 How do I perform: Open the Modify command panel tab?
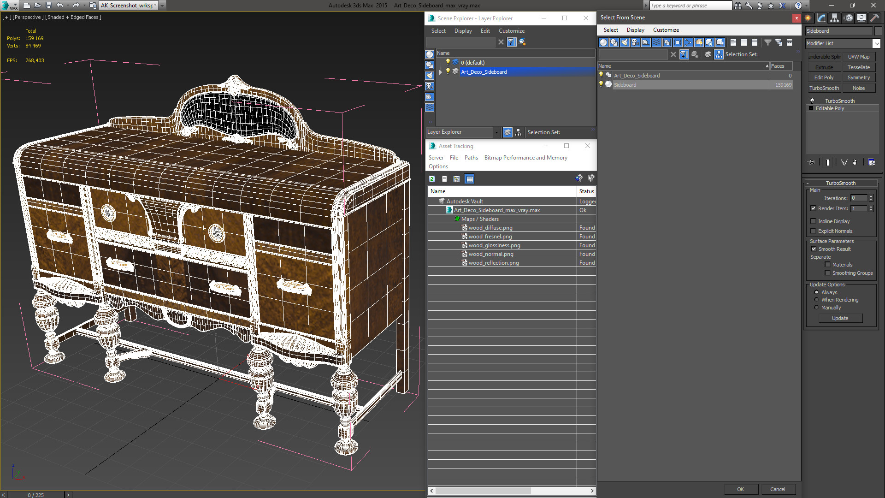[821, 18]
